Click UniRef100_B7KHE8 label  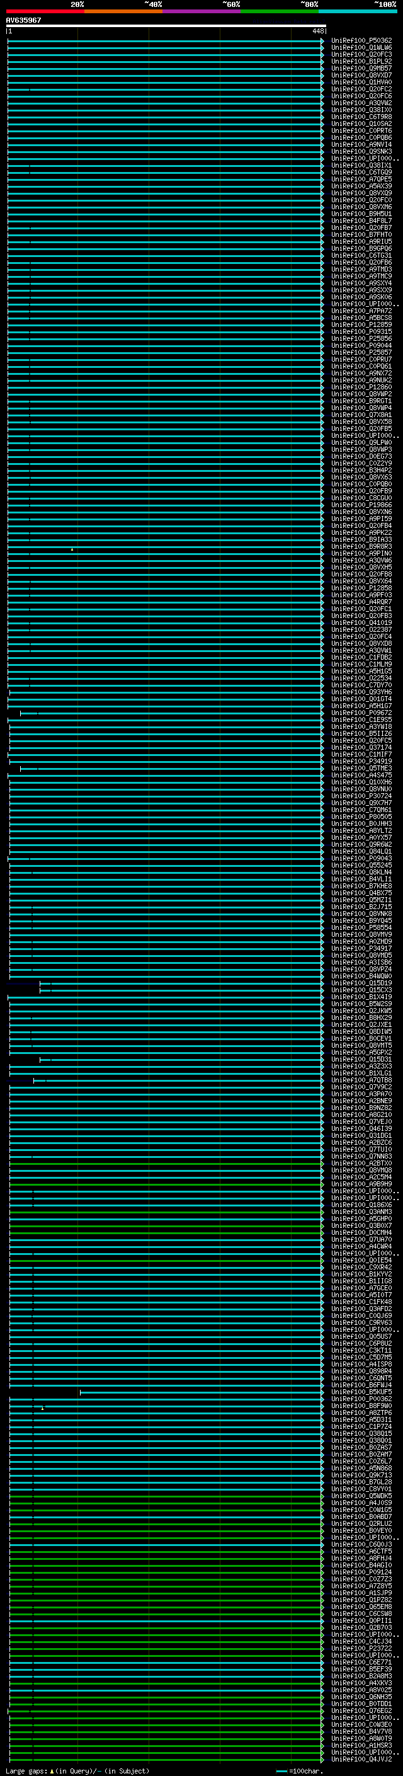[361, 886]
